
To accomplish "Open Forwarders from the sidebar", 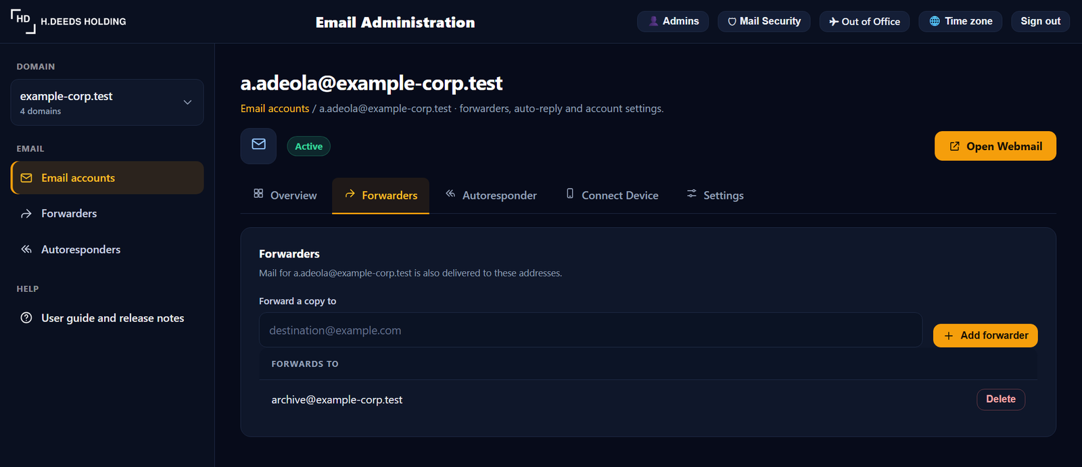I will (107, 214).
